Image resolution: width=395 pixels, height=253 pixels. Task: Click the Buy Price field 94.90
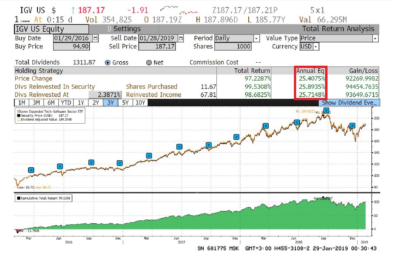click(x=71, y=47)
